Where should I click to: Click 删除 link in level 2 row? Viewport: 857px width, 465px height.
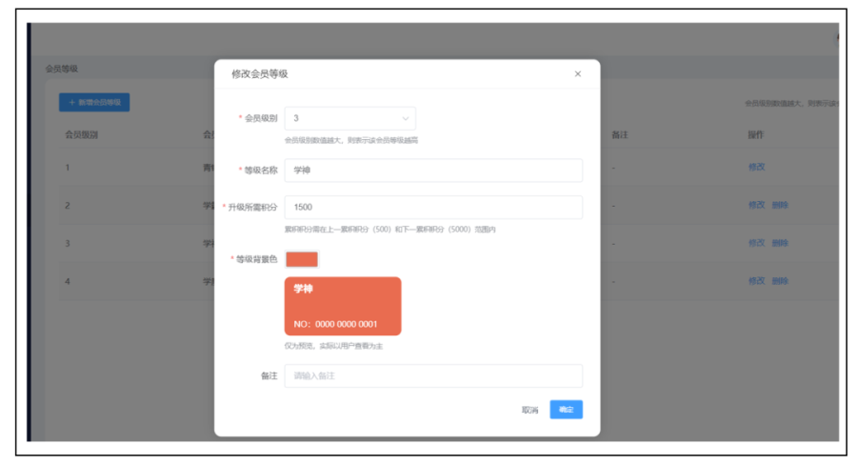(780, 205)
